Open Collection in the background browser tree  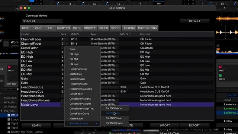(x=10, y=98)
